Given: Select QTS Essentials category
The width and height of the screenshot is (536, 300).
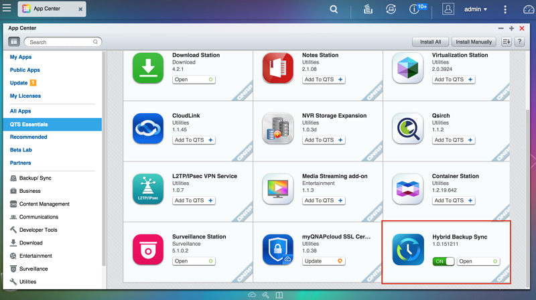Looking at the screenshot, I should click(52, 125).
